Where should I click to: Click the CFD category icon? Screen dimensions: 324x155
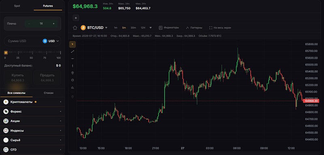click(6, 150)
